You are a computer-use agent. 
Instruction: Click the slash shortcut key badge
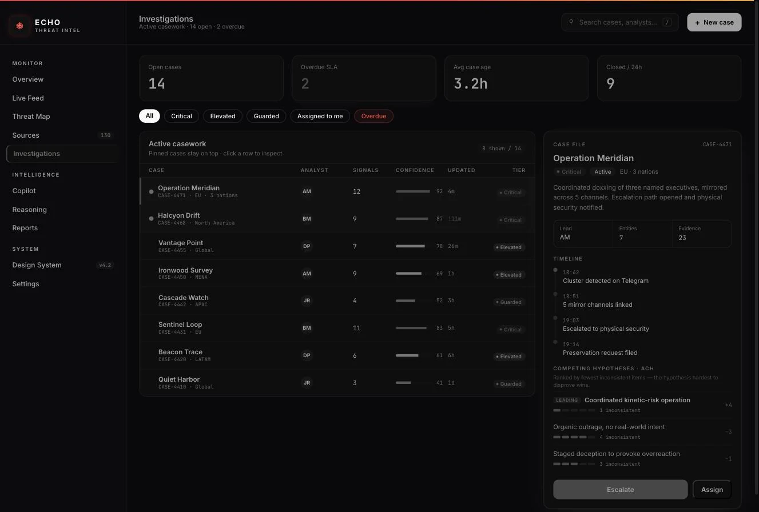pyautogui.click(x=667, y=22)
